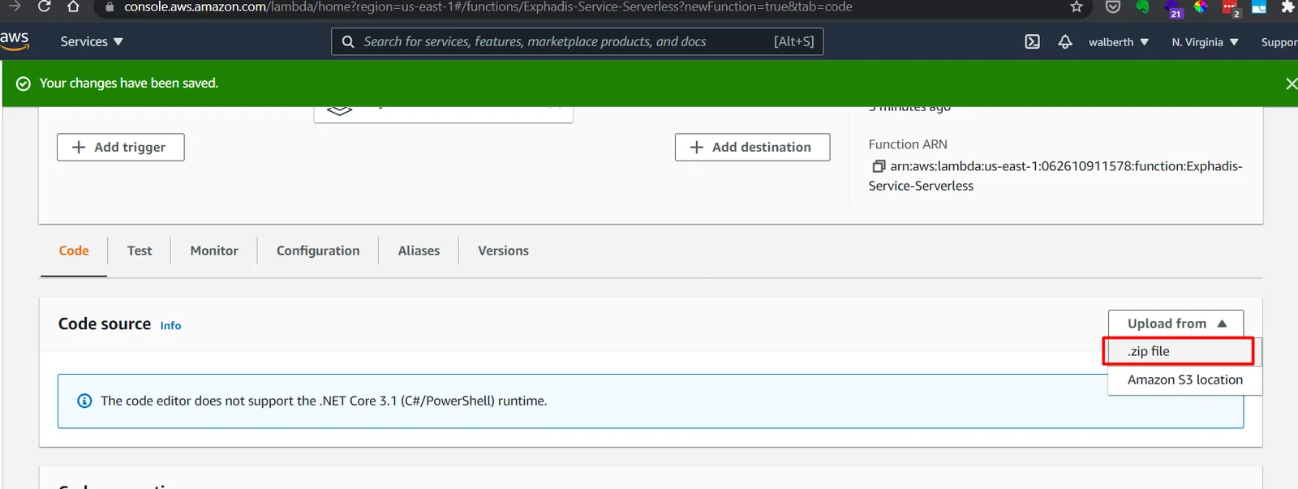Open the extensions puzzle piece icon
Viewport: 1298px width, 489px height.
pos(1287,6)
